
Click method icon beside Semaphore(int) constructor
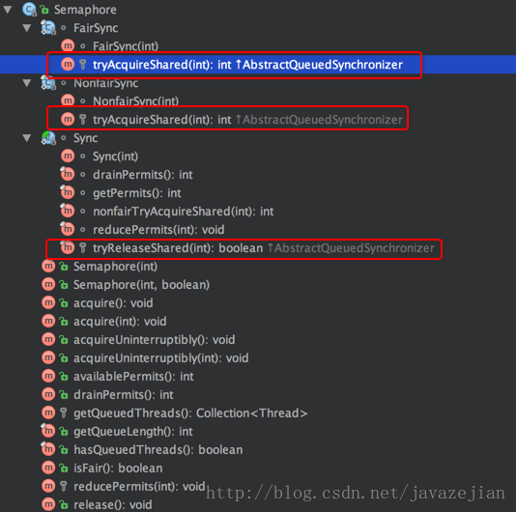coord(48,267)
